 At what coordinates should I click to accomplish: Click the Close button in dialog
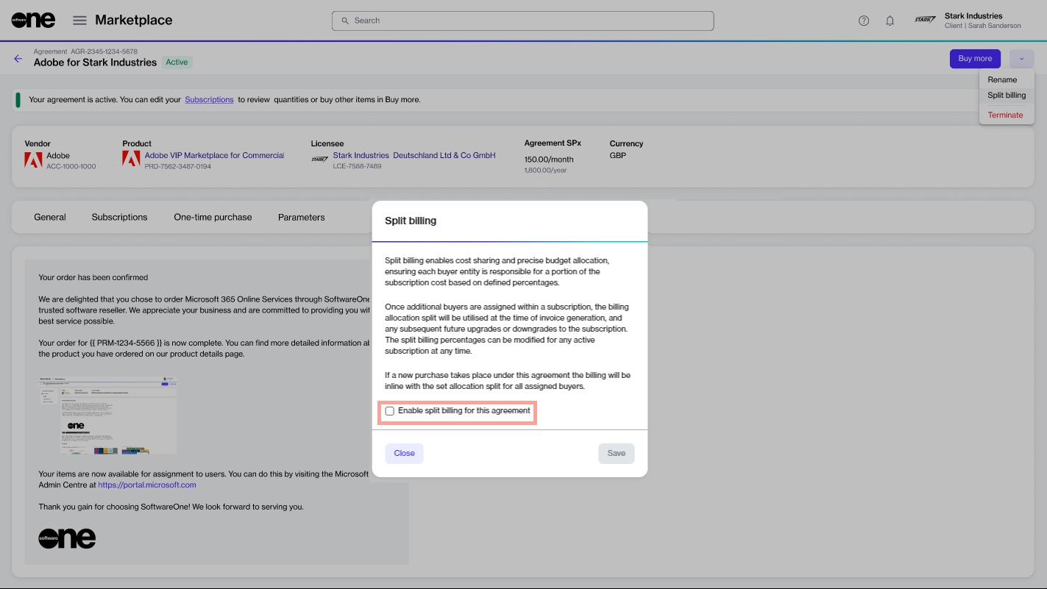pyautogui.click(x=404, y=453)
